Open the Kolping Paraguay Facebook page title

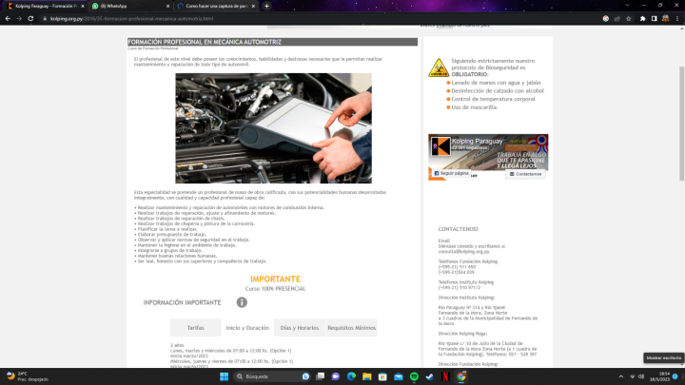click(477, 141)
